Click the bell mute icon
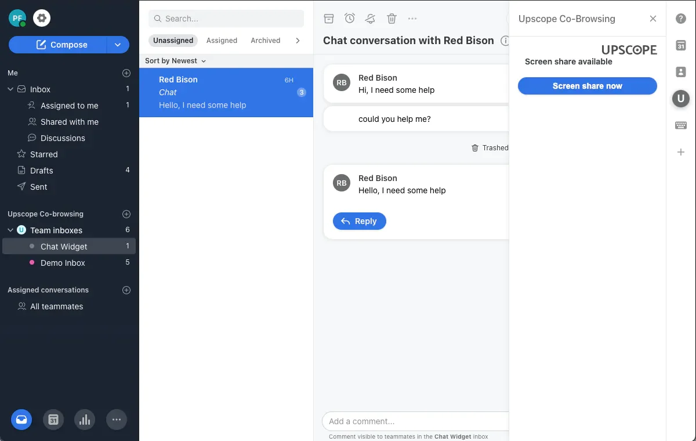 [x=370, y=19]
